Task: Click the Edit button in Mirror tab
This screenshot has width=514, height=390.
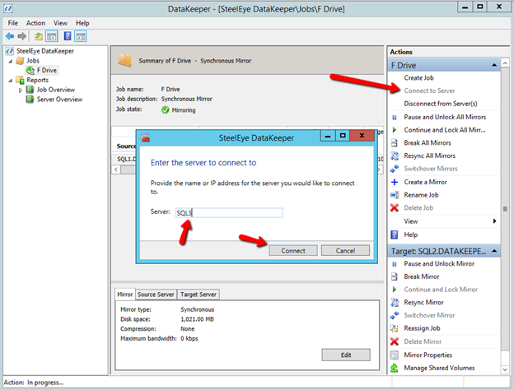Action: [x=345, y=355]
